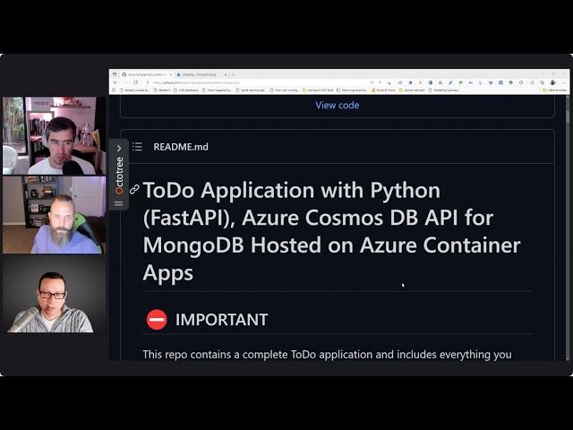
Task: Expand the Octotree sidebar arrow
Action: tap(119, 148)
